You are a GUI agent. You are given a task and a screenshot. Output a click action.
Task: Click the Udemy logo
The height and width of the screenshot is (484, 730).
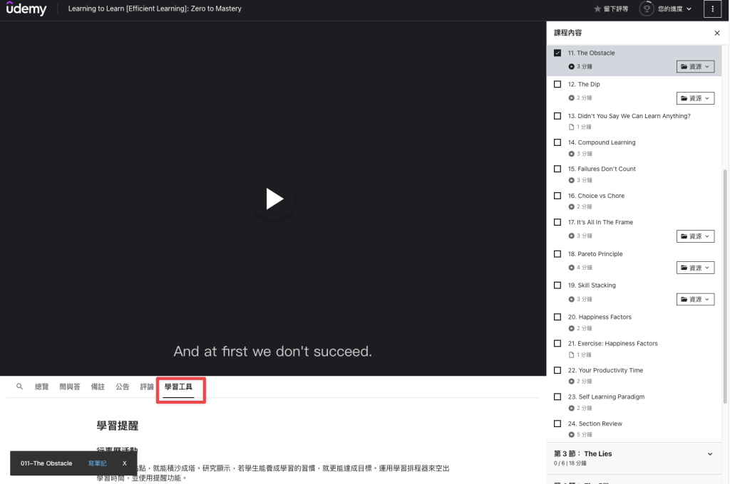[x=26, y=9]
